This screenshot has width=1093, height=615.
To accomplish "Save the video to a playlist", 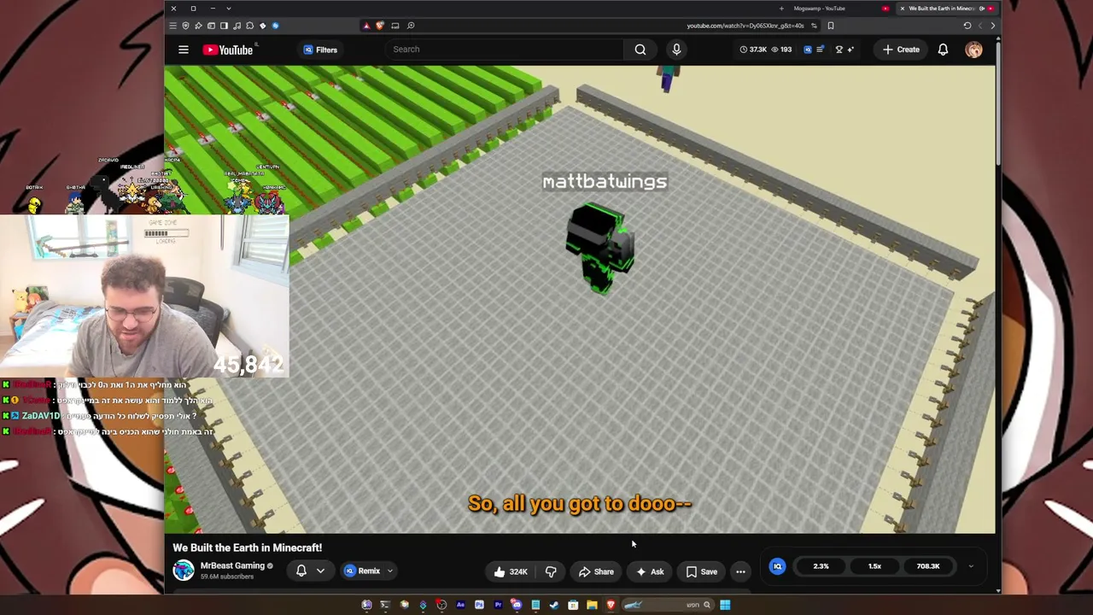I will coord(701,571).
